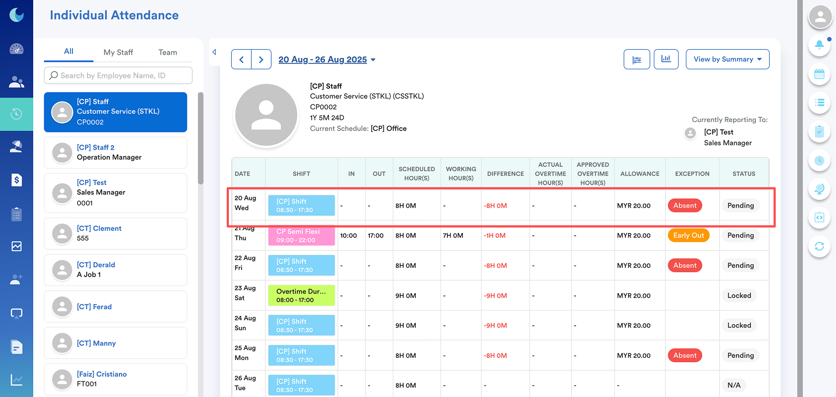Click the N/A status for 26 Aug
Screen dimensions: 836x397
(x=734, y=385)
